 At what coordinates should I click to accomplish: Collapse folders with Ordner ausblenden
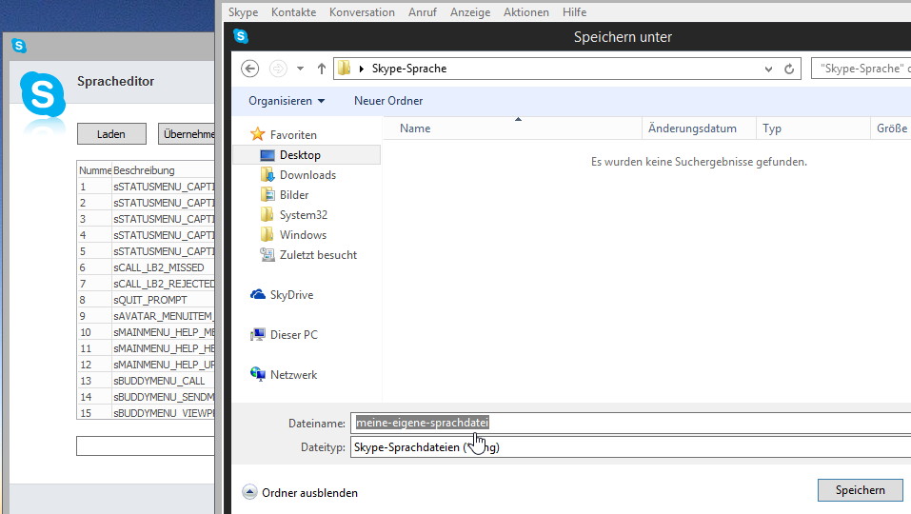point(300,492)
